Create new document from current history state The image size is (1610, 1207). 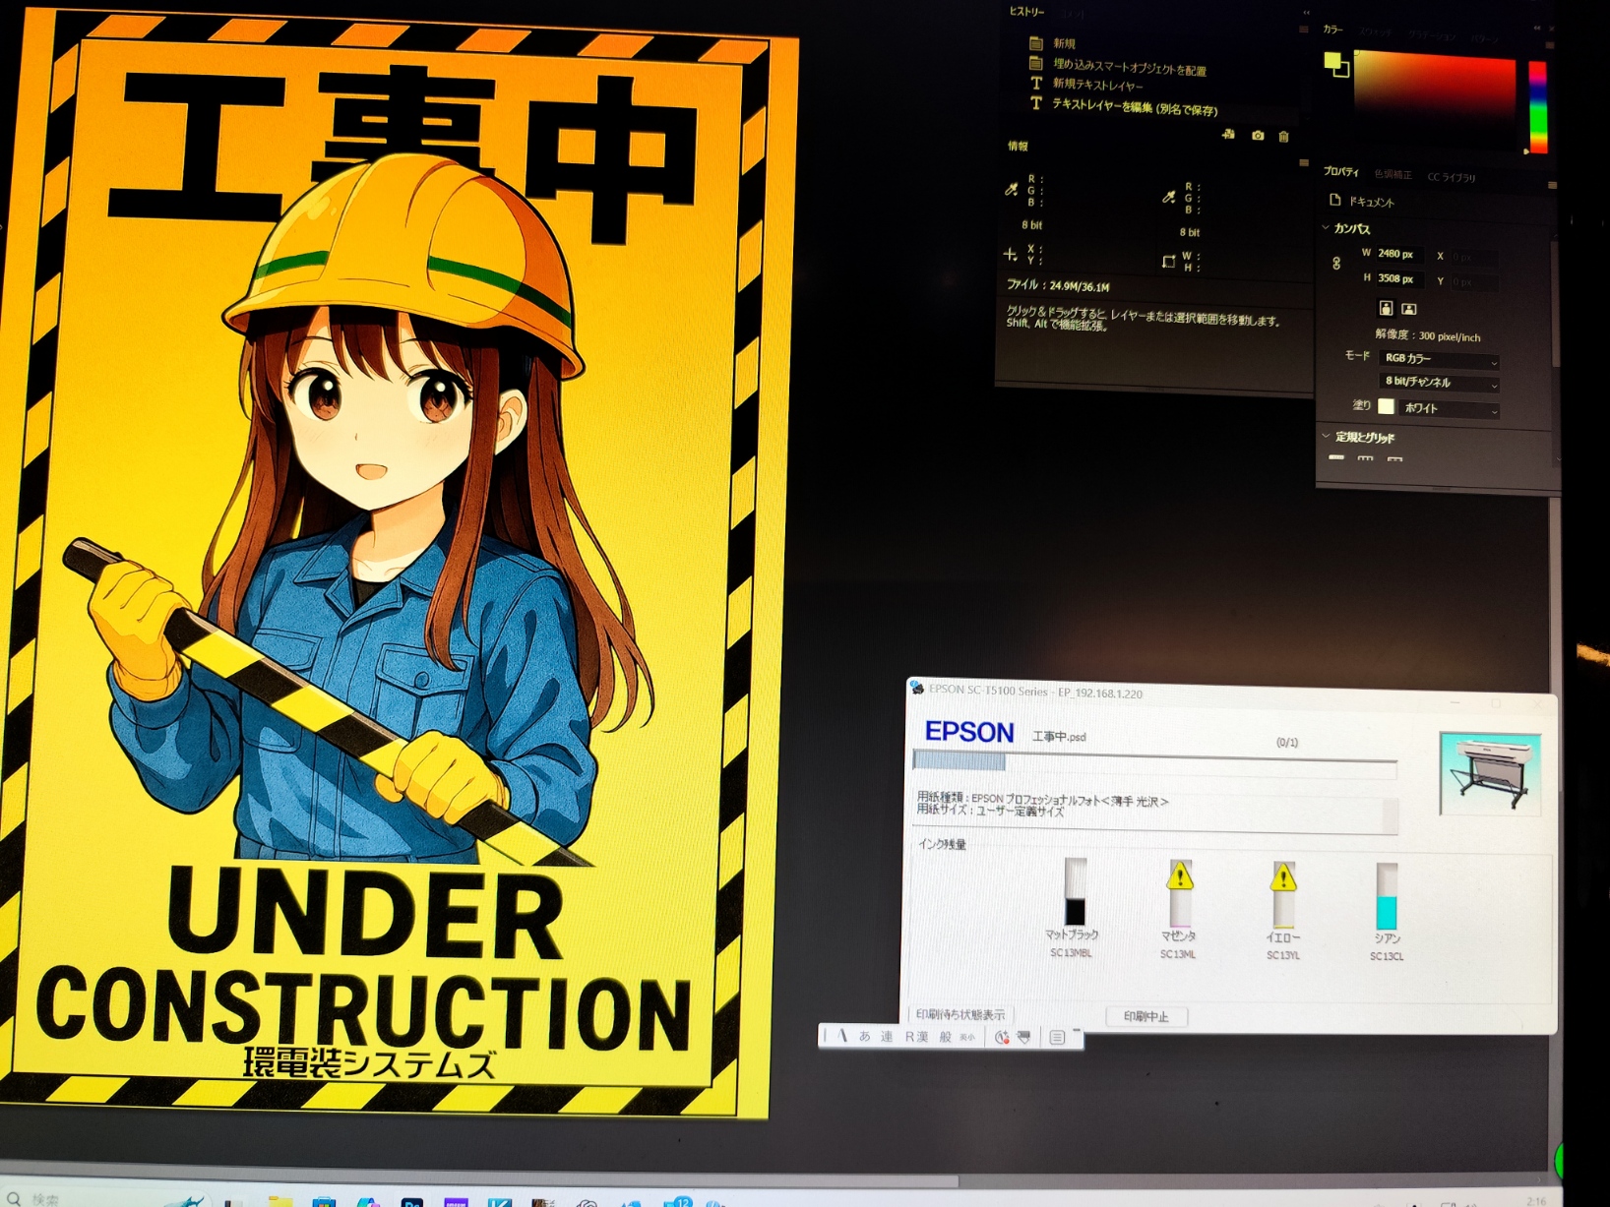coord(1229,135)
